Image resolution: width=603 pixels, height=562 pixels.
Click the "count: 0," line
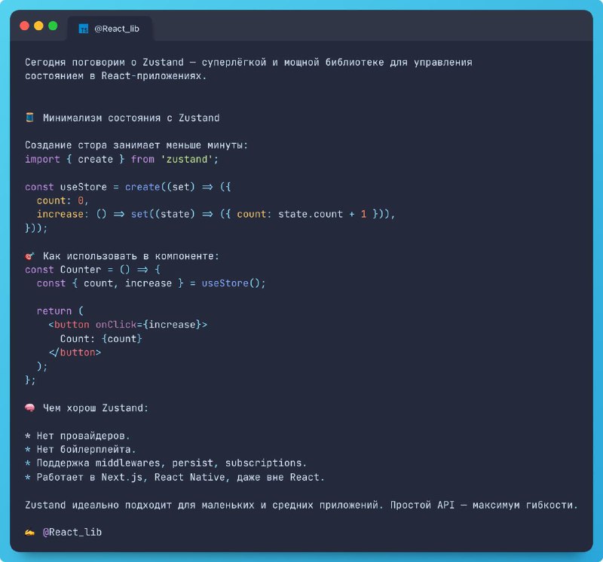pos(63,200)
